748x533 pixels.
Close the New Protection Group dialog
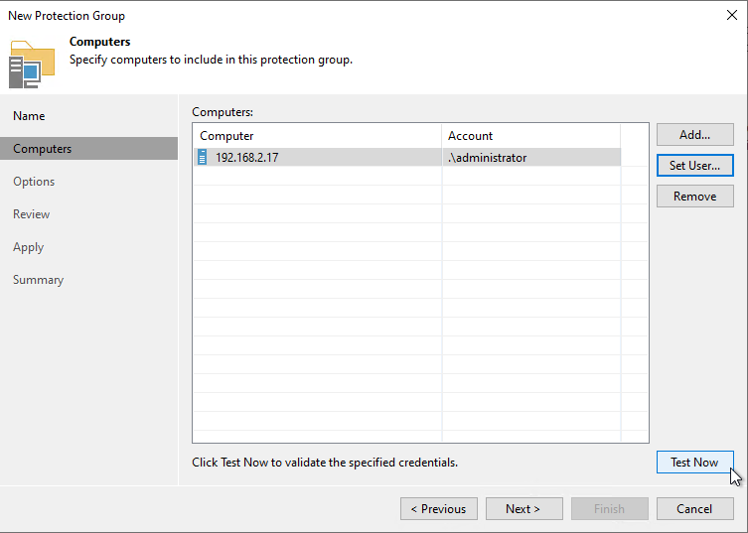732,15
